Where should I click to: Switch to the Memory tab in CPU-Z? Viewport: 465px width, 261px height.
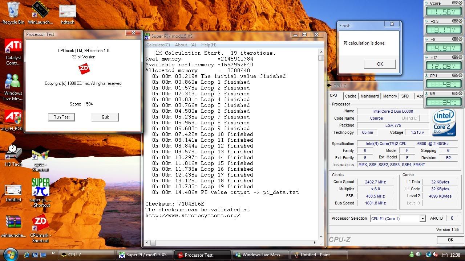[x=390, y=96]
